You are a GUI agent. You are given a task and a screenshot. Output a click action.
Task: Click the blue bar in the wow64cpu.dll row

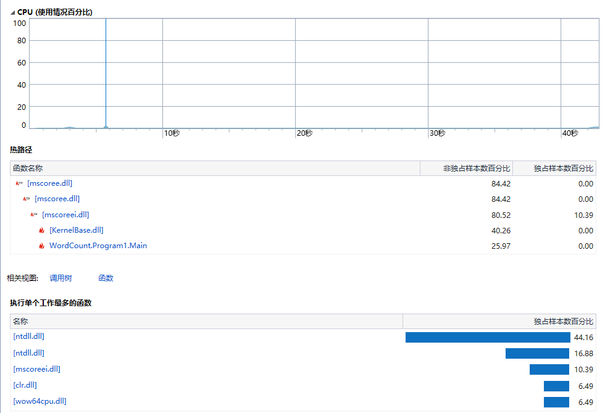point(556,402)
